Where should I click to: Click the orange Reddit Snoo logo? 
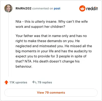82,8
